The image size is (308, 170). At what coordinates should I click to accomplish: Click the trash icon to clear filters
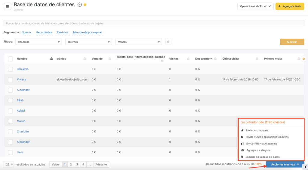coord(168,42)
